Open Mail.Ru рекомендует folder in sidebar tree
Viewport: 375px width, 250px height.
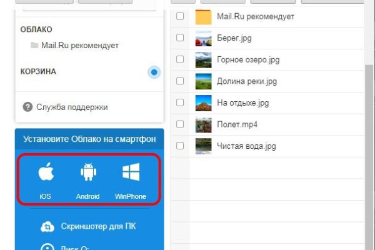pyautogui.click(x=79, y=46)
